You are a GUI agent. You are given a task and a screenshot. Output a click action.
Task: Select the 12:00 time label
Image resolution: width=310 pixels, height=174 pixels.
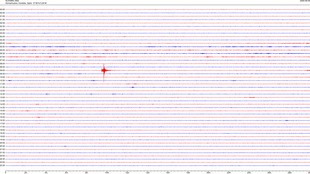point(2,91)
